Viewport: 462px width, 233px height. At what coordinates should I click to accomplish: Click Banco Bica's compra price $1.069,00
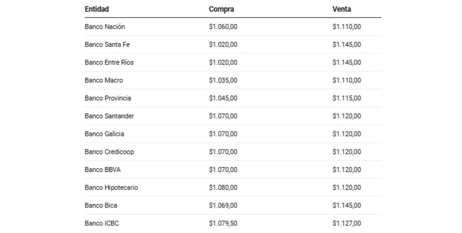click(223, 205)
